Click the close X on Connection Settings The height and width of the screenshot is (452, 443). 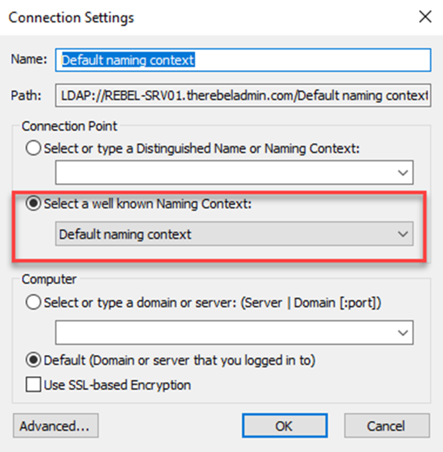424,17
